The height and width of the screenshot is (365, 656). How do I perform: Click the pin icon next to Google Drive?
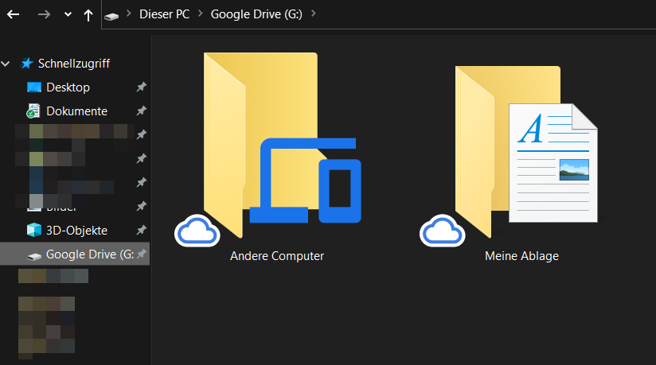click(142, 254)
